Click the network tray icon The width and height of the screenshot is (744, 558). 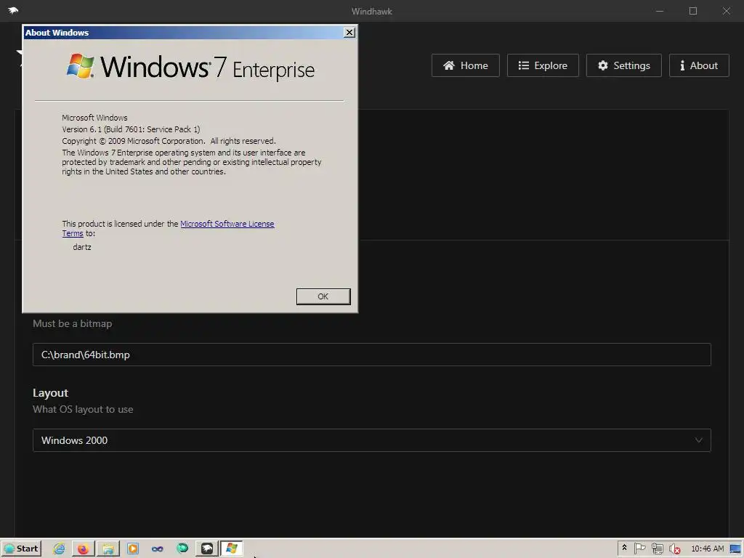point(657,549)
